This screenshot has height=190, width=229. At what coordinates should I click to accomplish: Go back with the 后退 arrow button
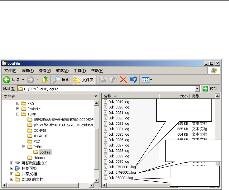(x=11, y=80)
